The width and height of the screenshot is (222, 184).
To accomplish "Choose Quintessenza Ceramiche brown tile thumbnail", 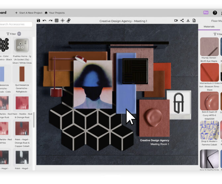I will [22, 74].
